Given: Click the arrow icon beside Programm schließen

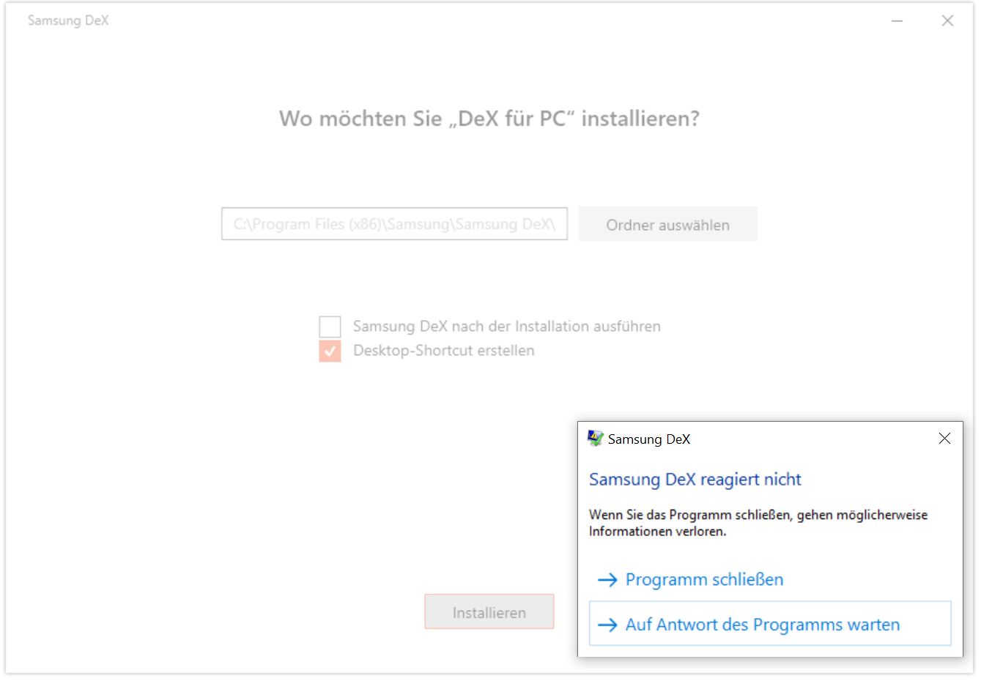Looking at the screenshot, I should [607, 580].
